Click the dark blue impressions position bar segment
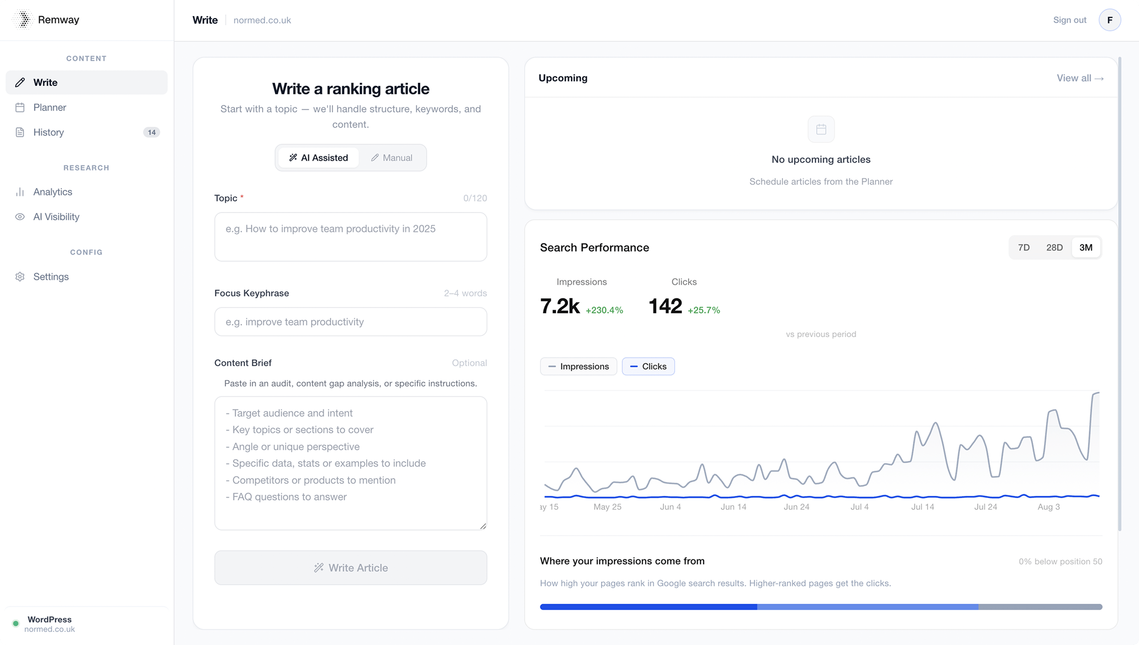The image size is (1139, 645). (648, 607)
